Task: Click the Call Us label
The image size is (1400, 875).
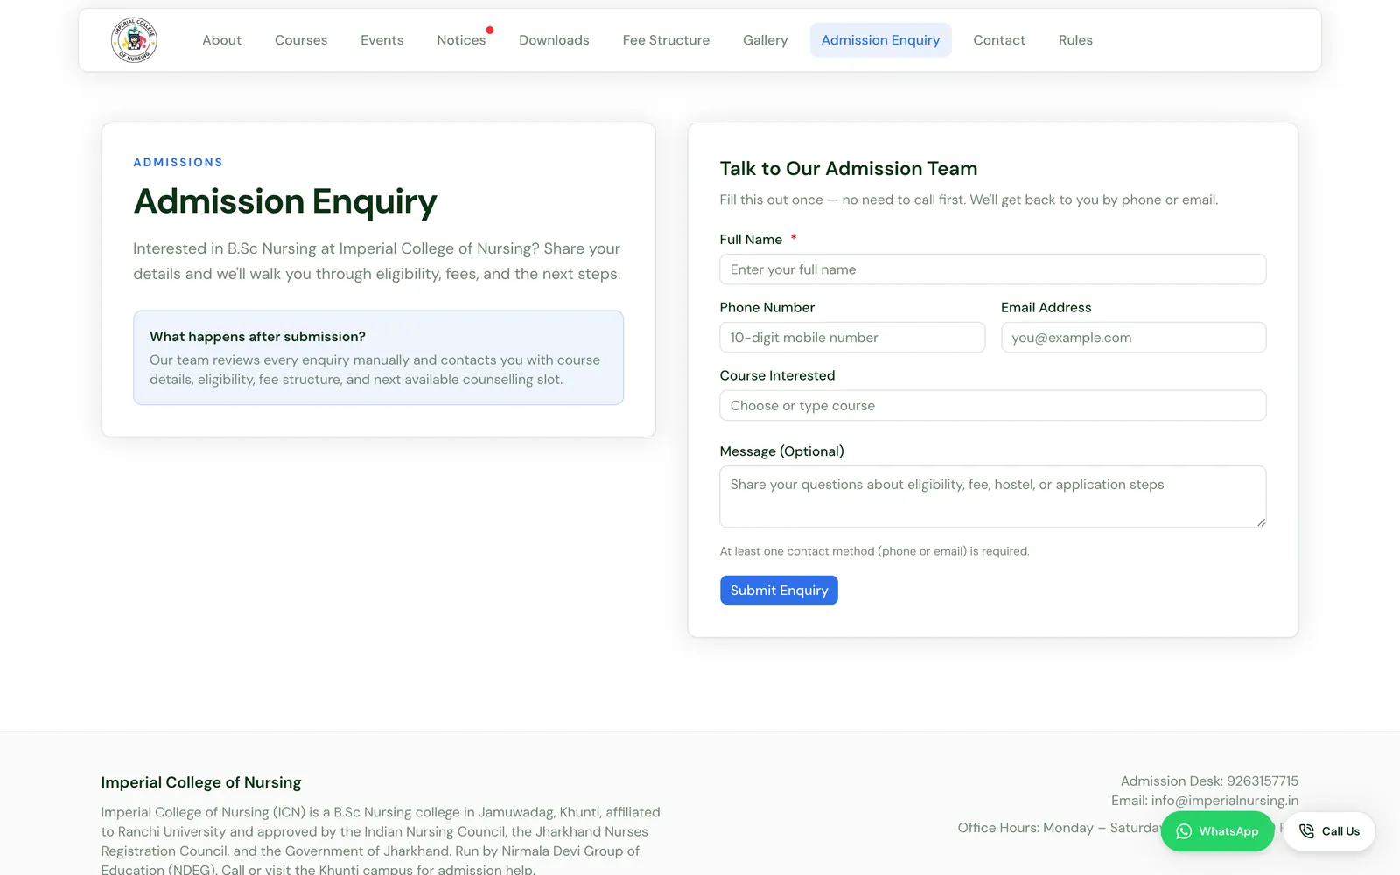Action: click(1340, 831)
